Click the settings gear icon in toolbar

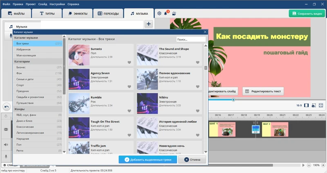tap(159, 13)
